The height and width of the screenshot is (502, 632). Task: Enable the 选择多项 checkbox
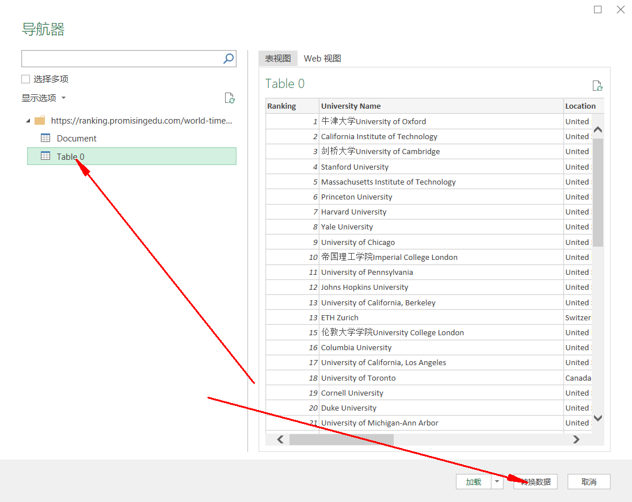click(26, 79)
